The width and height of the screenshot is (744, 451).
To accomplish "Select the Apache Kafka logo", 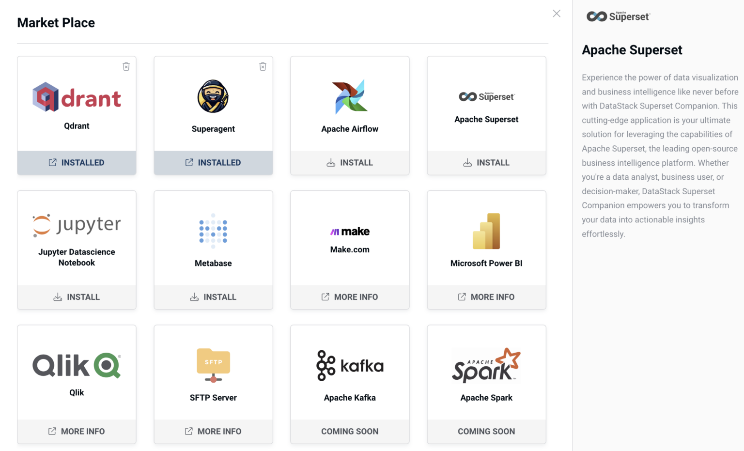I will pyautogui.click(x=350, y=365).
